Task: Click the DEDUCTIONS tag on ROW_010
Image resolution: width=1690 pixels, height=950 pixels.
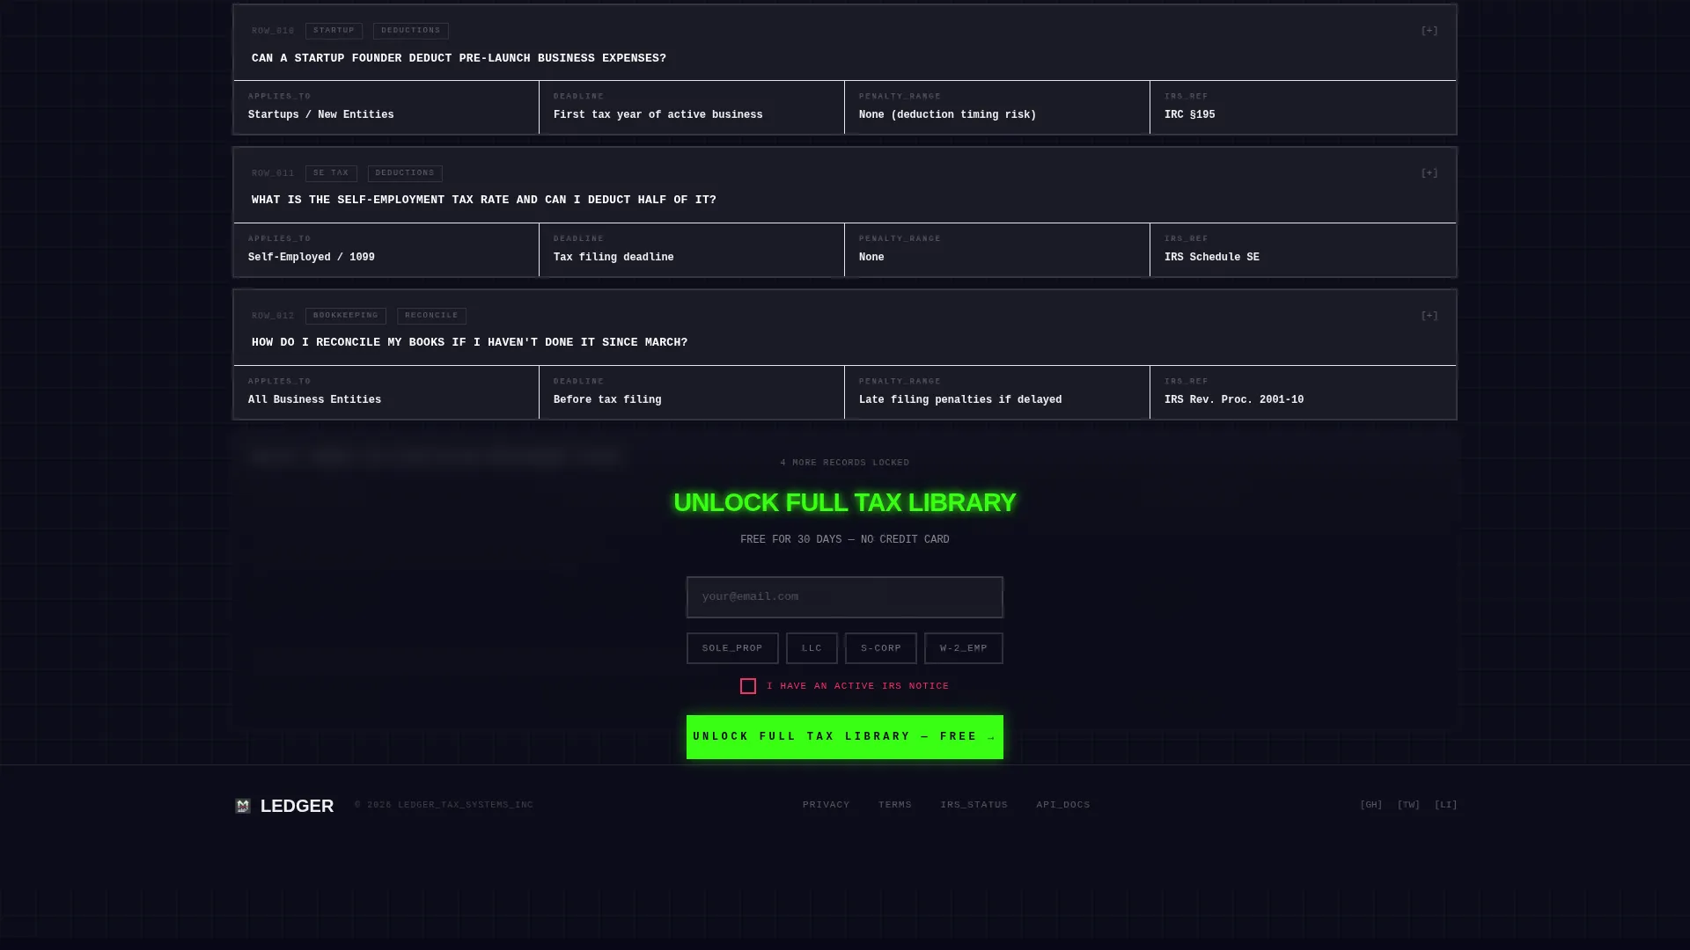Action: pos(411,31)
